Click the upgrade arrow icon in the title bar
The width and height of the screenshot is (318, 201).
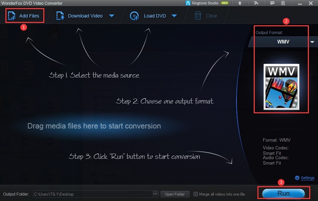[x=240, y=3]
